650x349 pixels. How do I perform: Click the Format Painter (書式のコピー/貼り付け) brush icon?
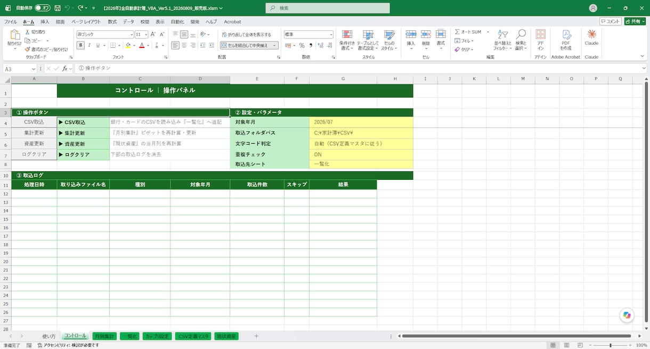click(x=27, y=49)
